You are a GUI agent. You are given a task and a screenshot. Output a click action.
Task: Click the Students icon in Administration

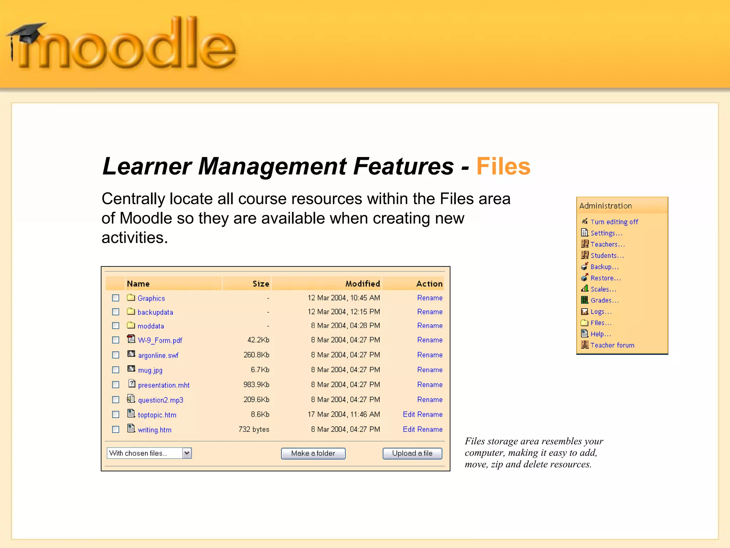point(585,255)
